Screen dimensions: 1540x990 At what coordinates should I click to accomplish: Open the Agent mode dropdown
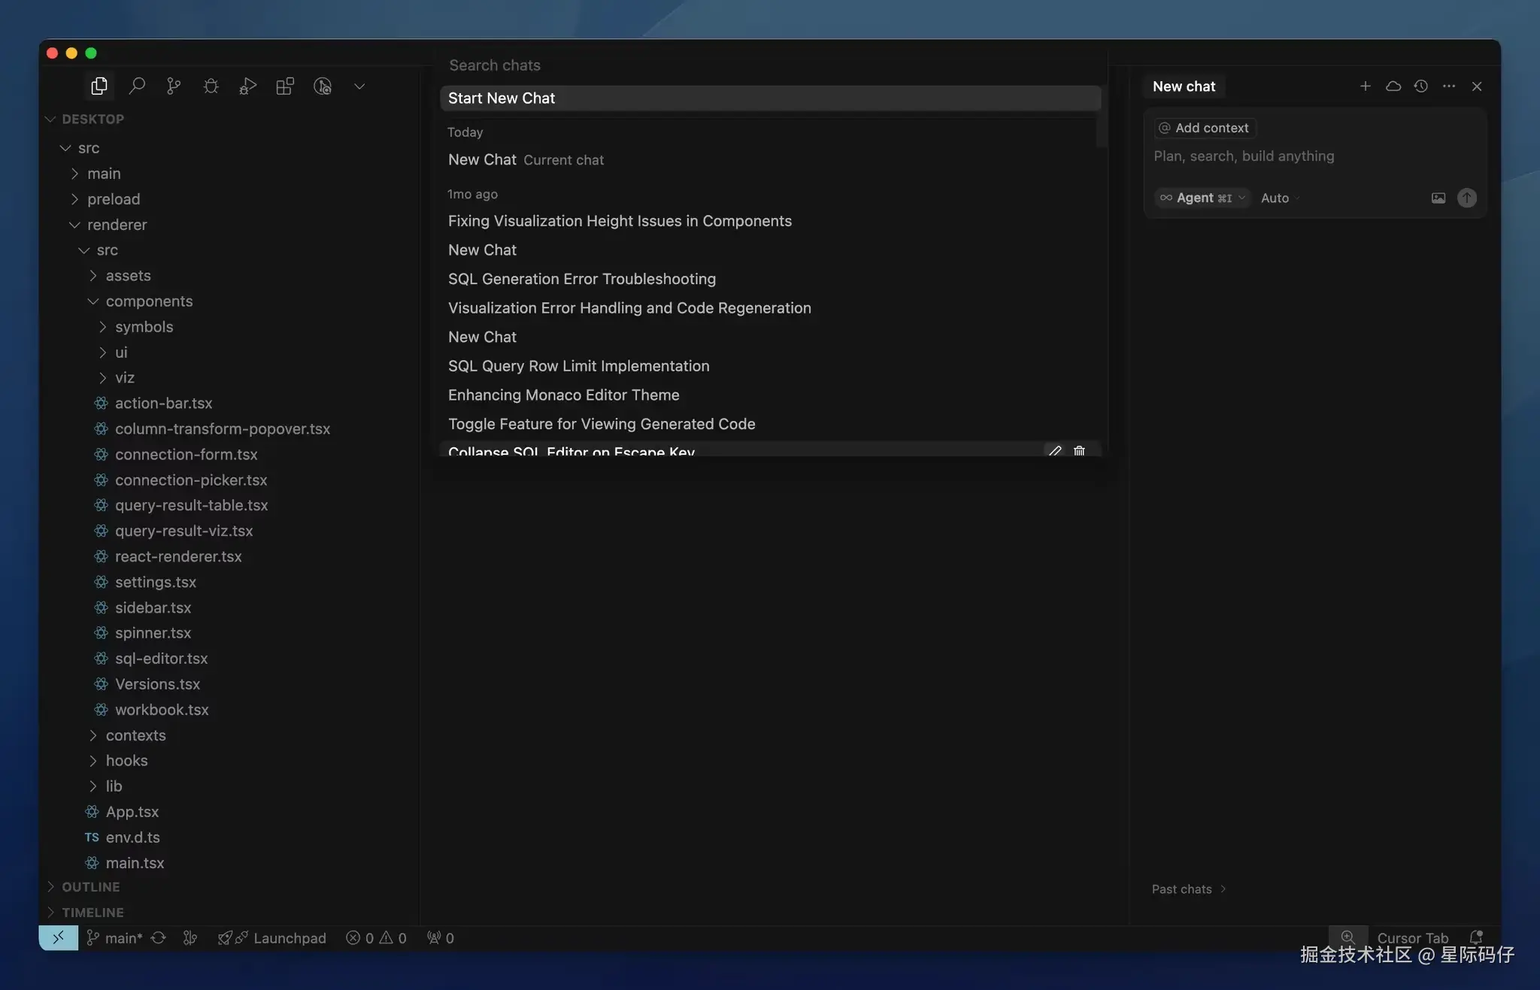[1202, 198]
